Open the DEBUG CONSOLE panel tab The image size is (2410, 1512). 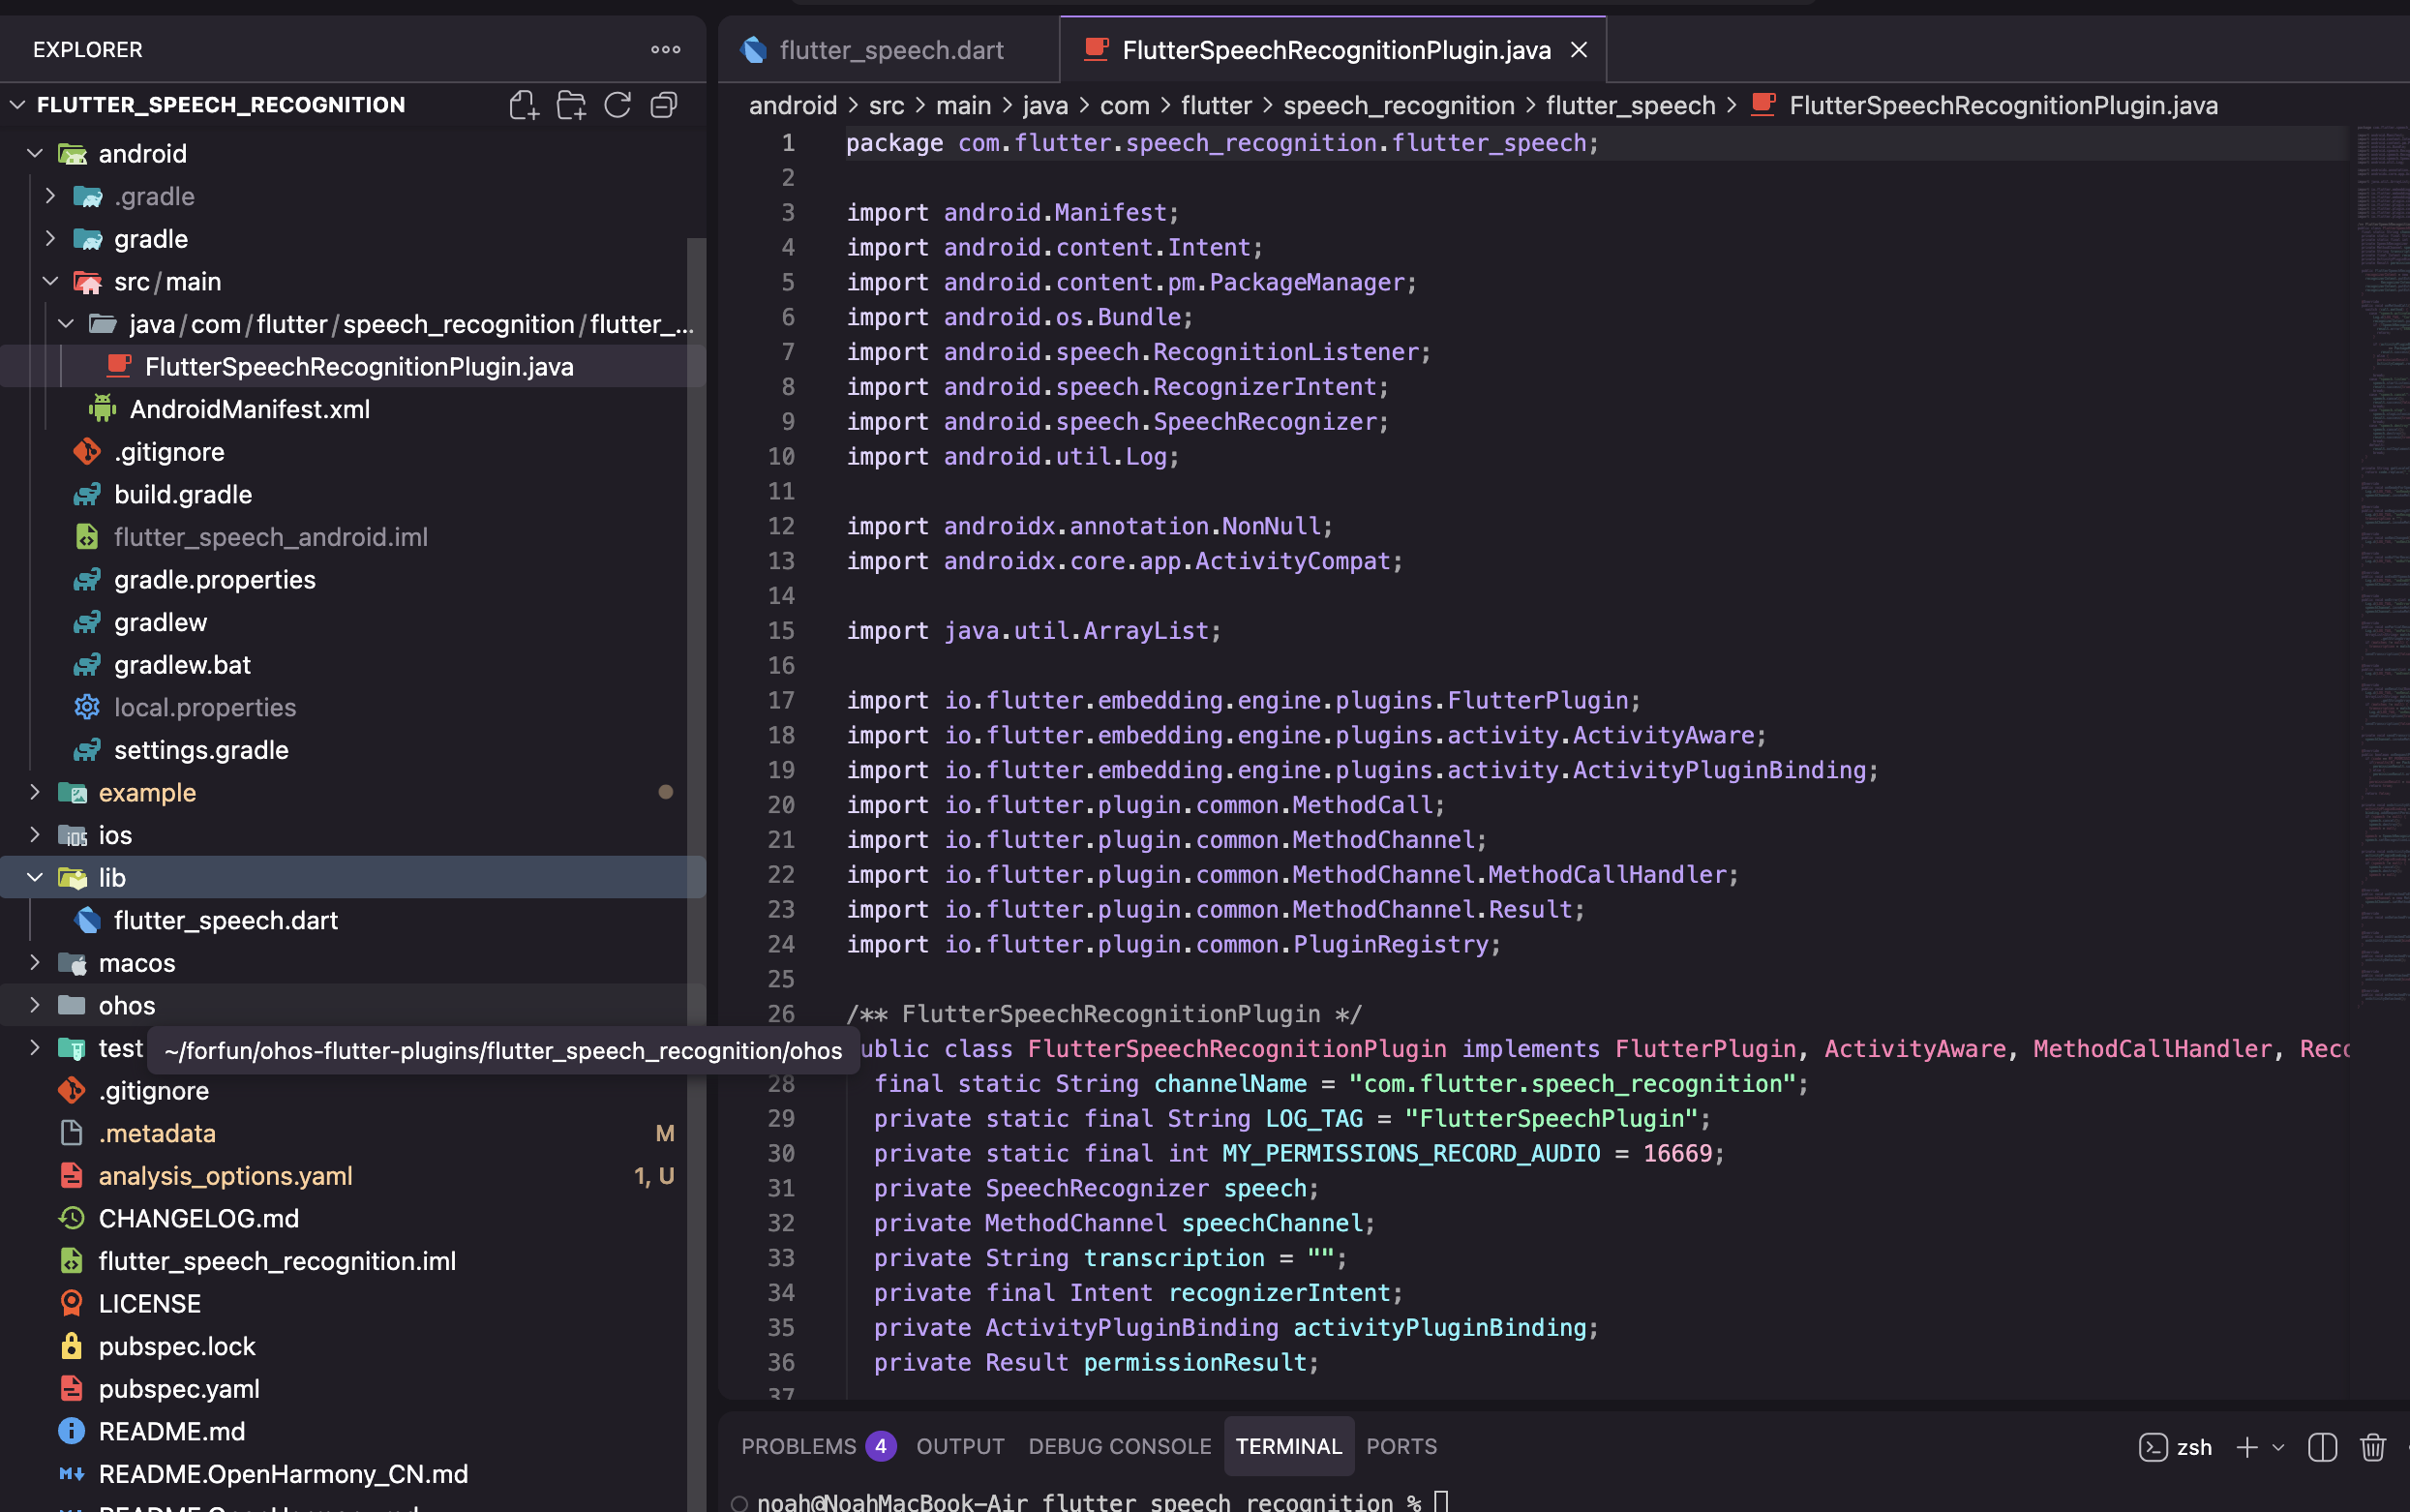click(x=1119, y=1446)
